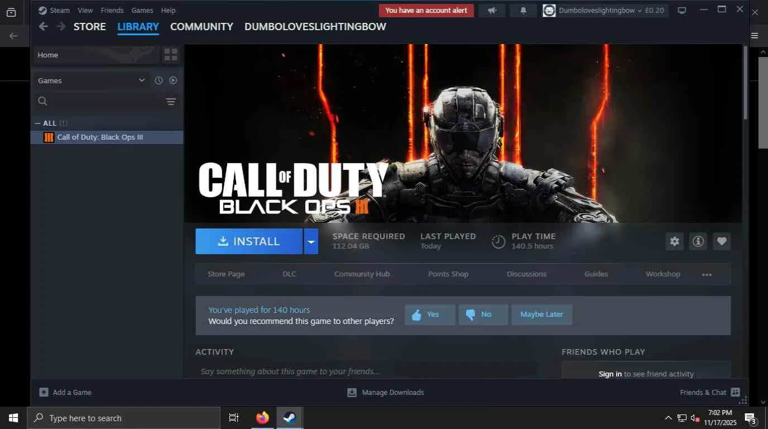Visit the Community Hub link
The image size is (768, 429).
[x=362, y=274]
